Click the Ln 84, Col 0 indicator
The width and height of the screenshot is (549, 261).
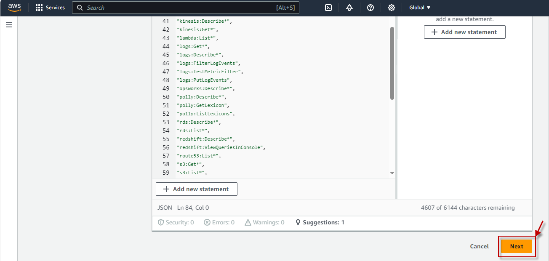(193, 208)
